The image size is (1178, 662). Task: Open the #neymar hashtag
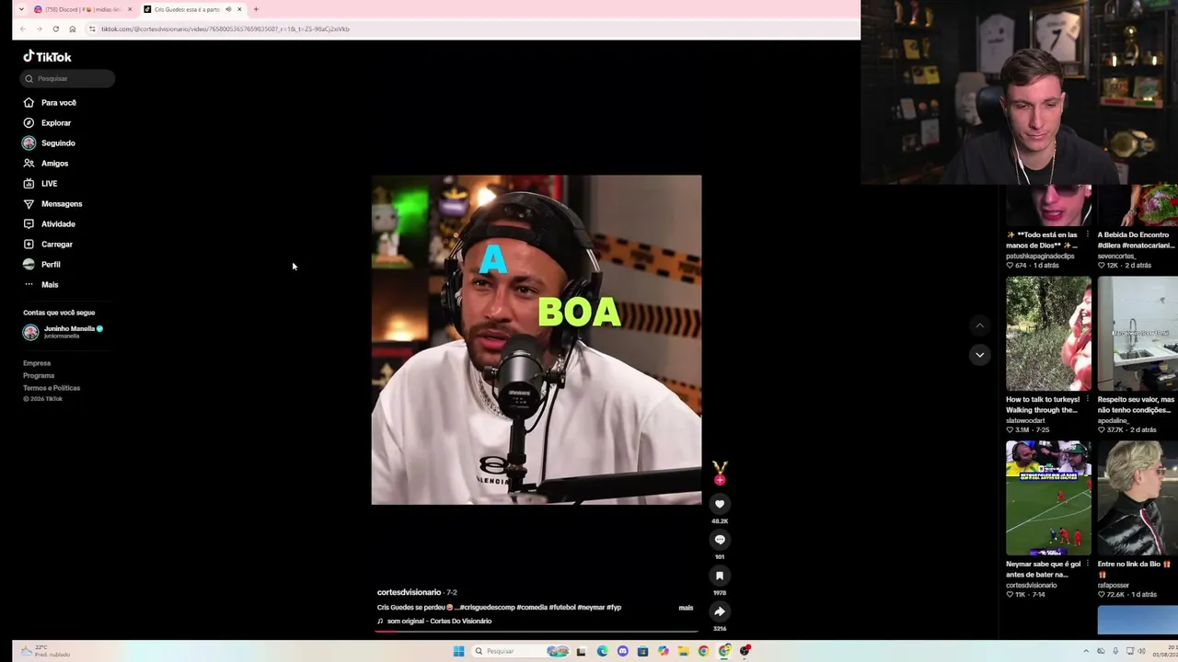590,608
